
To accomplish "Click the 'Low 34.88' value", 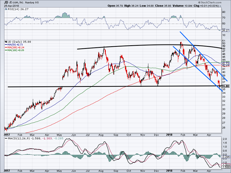I will coord(147,6).
